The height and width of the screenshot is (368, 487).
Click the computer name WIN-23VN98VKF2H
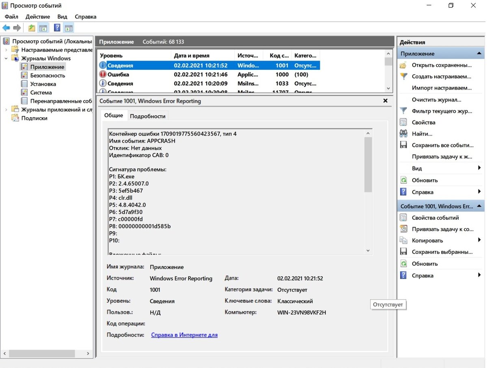302,312
